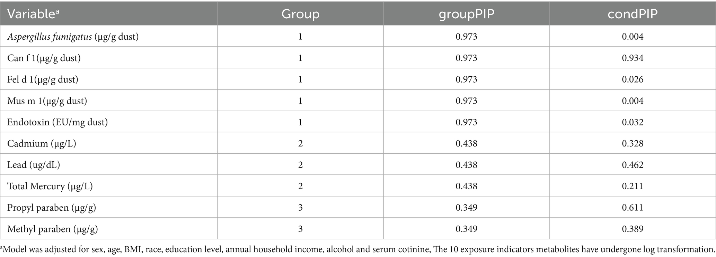Click the footnote text about model adjustment
This screenshot has width=716, height=257.
point(358,249)
